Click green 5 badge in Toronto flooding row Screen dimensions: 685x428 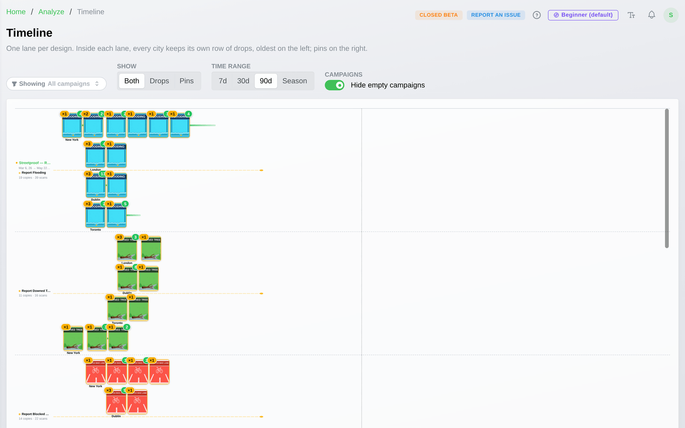[x=125, y=204]
